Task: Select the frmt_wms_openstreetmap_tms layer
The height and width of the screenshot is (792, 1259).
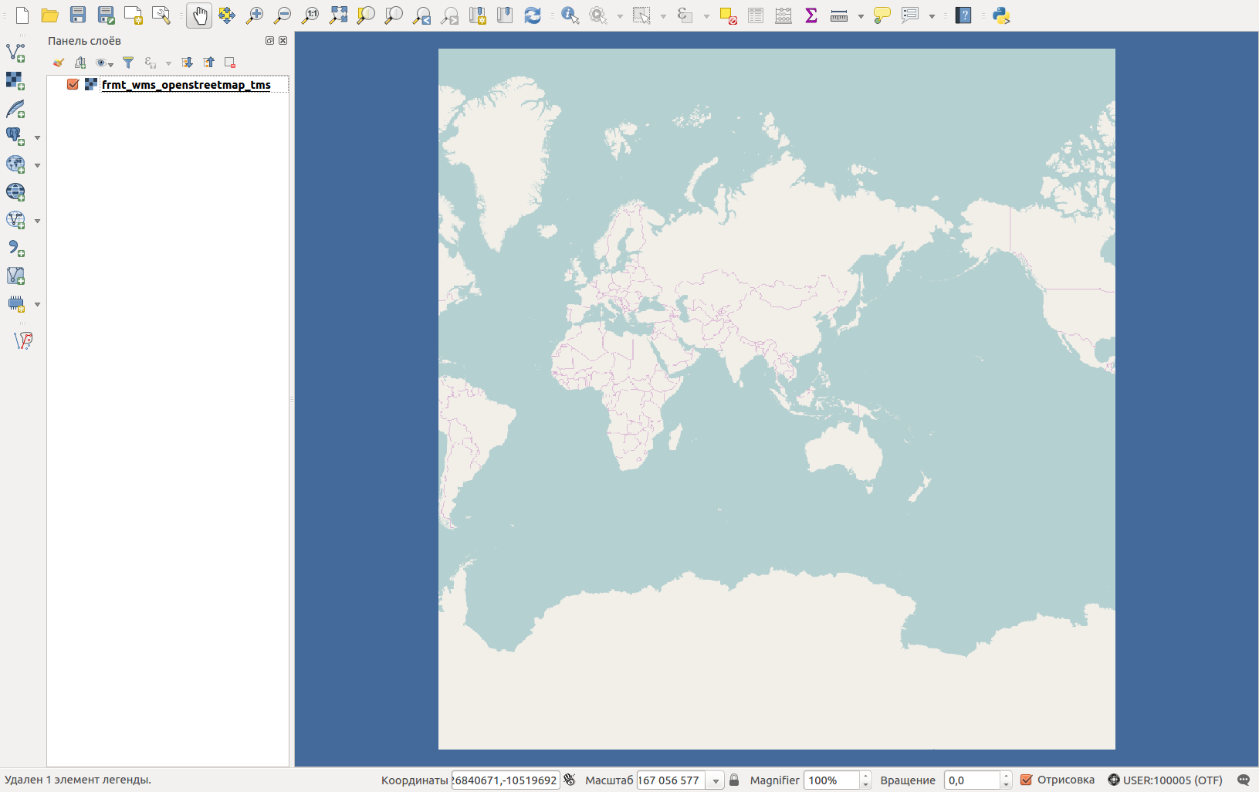Action: click(x=186, y=85)
